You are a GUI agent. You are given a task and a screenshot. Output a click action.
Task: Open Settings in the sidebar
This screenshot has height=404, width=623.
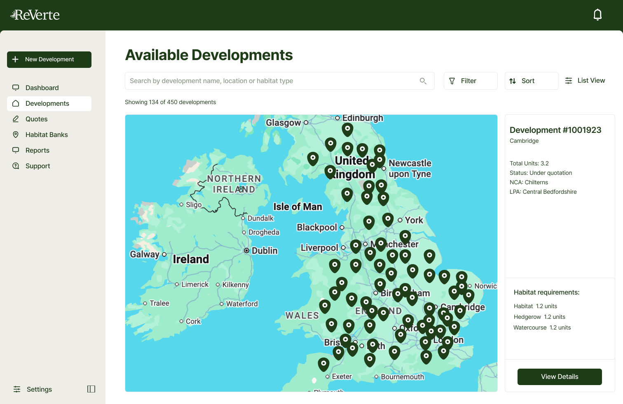pyautogui.click(x=39, y=389)
